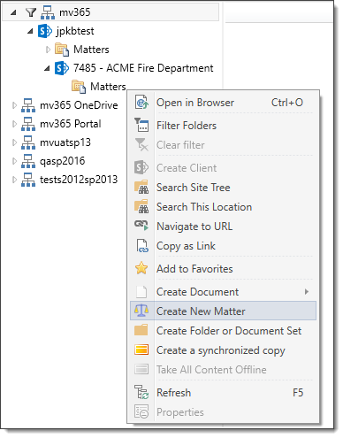Image resolution: width=343 pixels, height=438 pixels.
Task: Click the Search This Location binoculars icon
Action: click(x=141, y=207)
